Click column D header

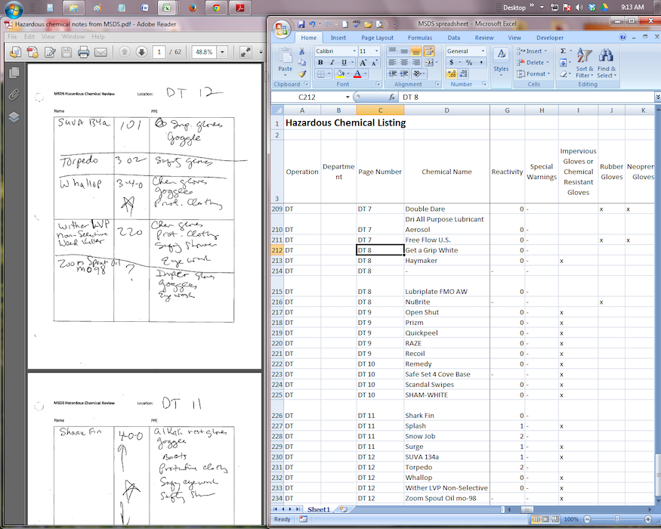point(446,110)
